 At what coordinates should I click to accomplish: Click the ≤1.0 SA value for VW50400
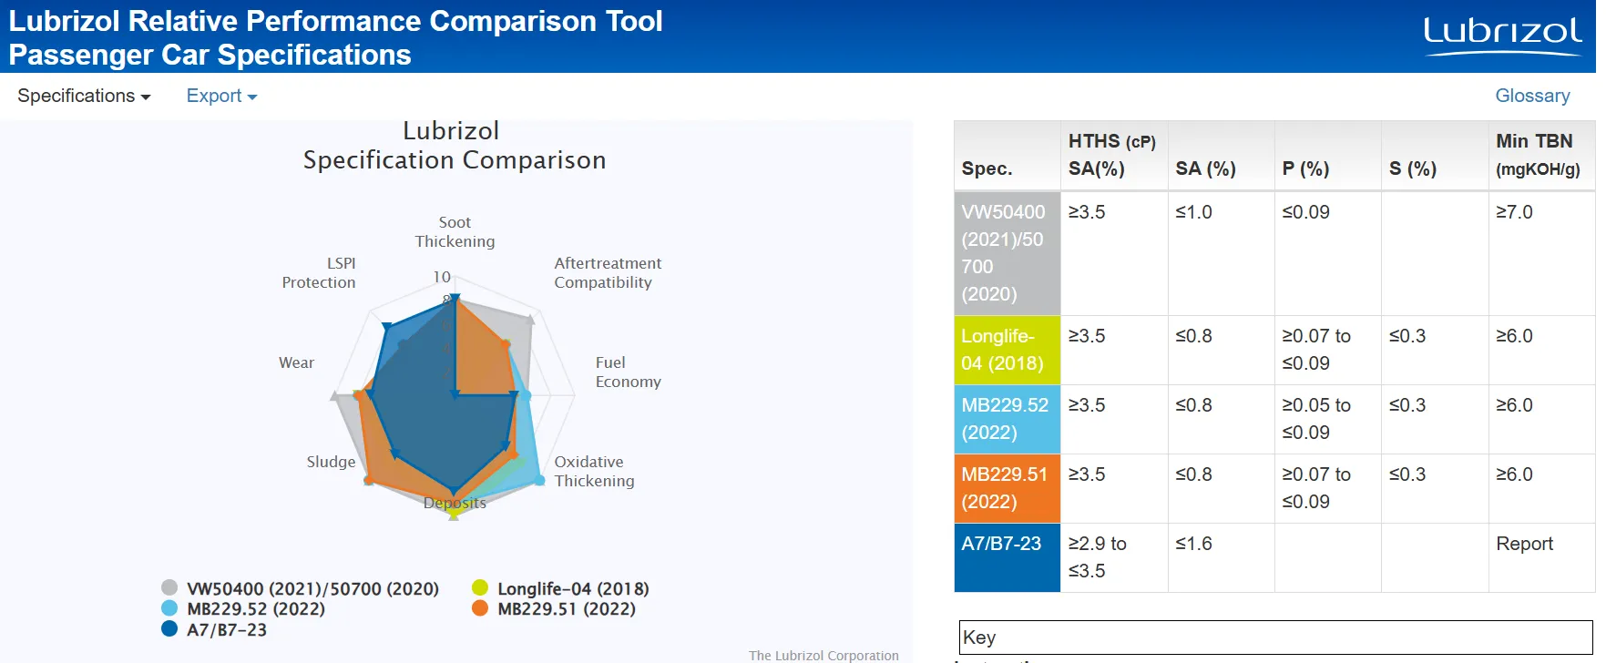point(1193,212)
